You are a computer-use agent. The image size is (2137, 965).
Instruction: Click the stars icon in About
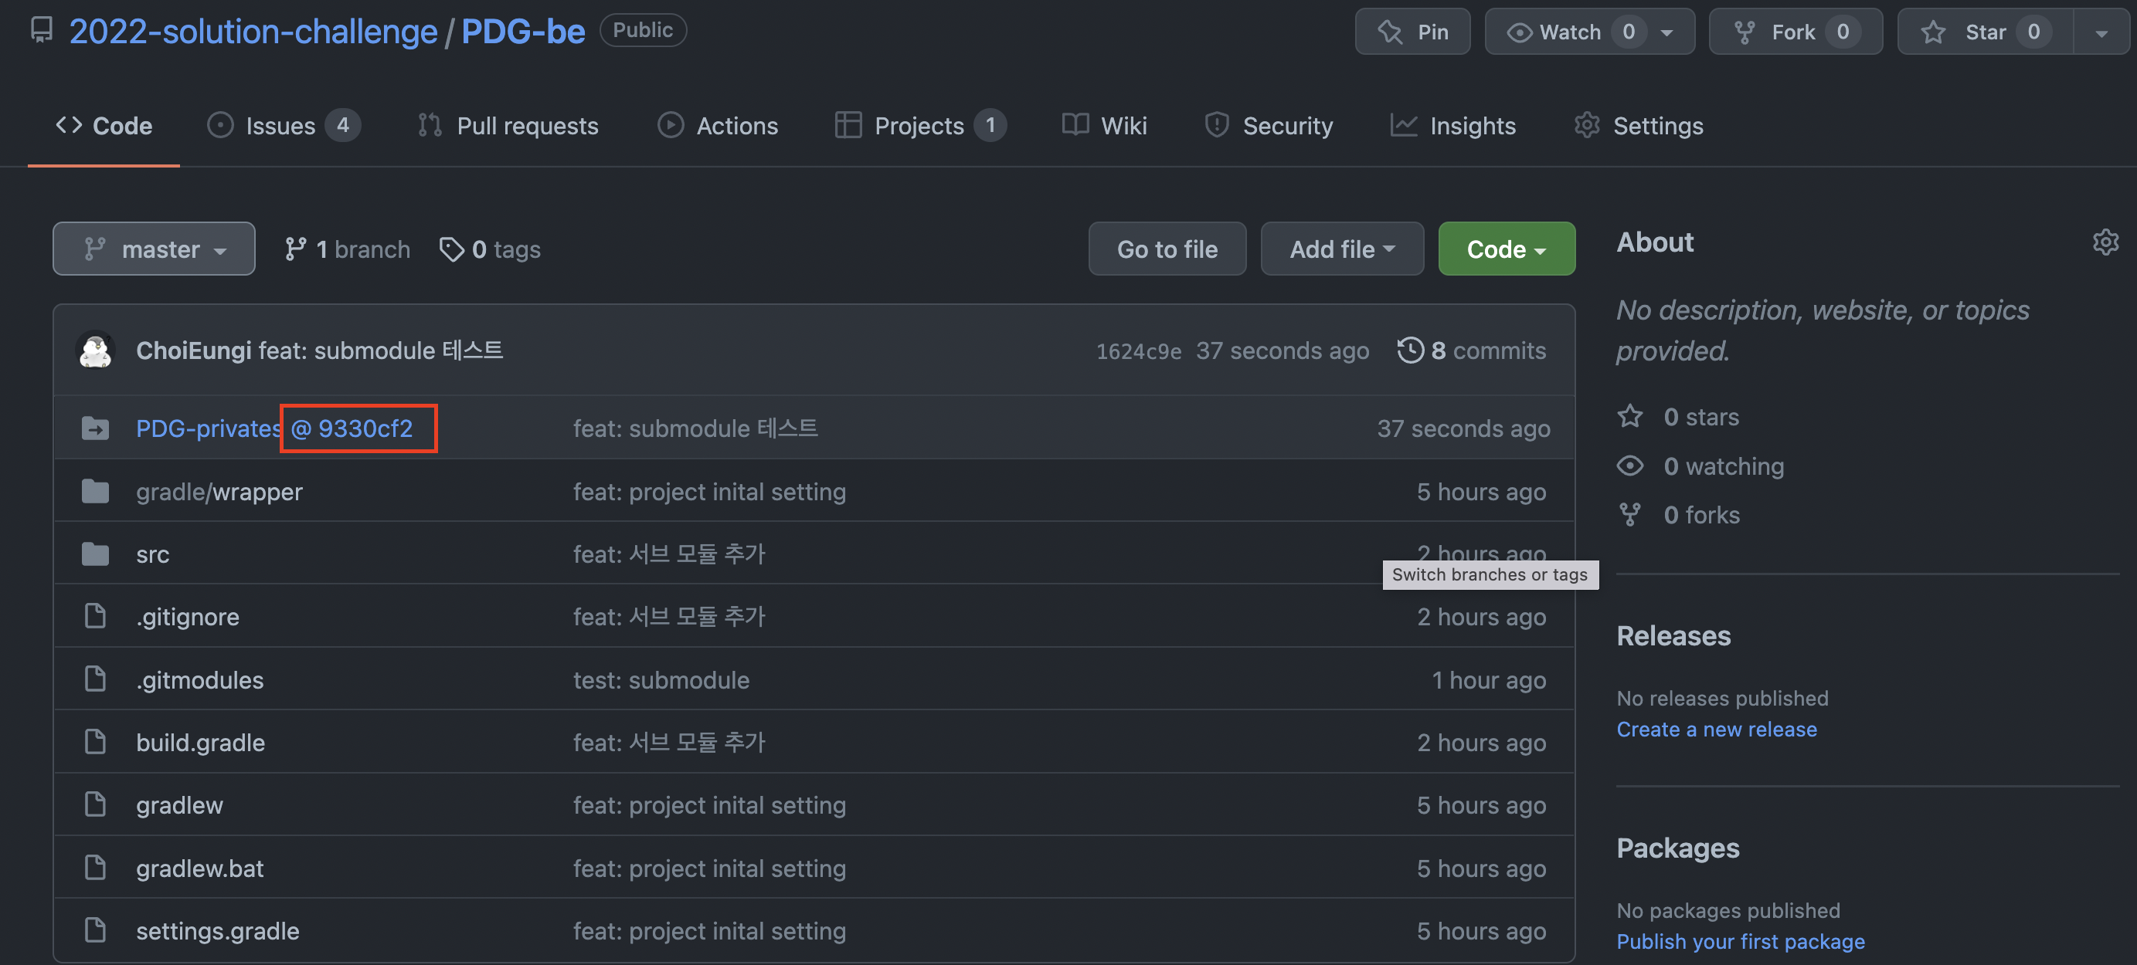[1629, 416]
